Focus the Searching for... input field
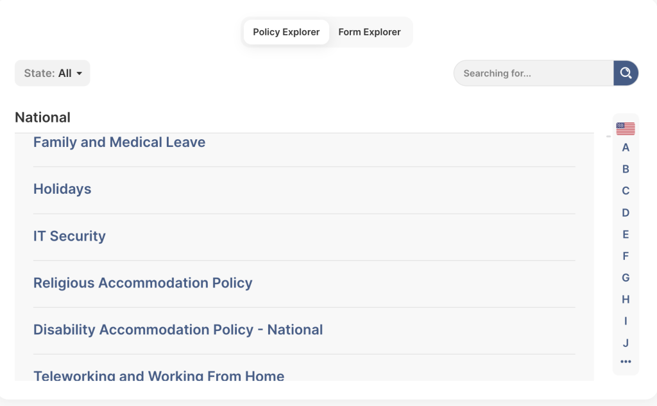The height and width of the screenshot is (406, 657). pos(534,73)
